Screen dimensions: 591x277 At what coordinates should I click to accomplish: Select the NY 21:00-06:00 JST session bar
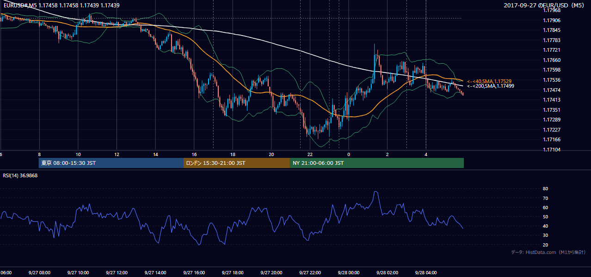377,163
